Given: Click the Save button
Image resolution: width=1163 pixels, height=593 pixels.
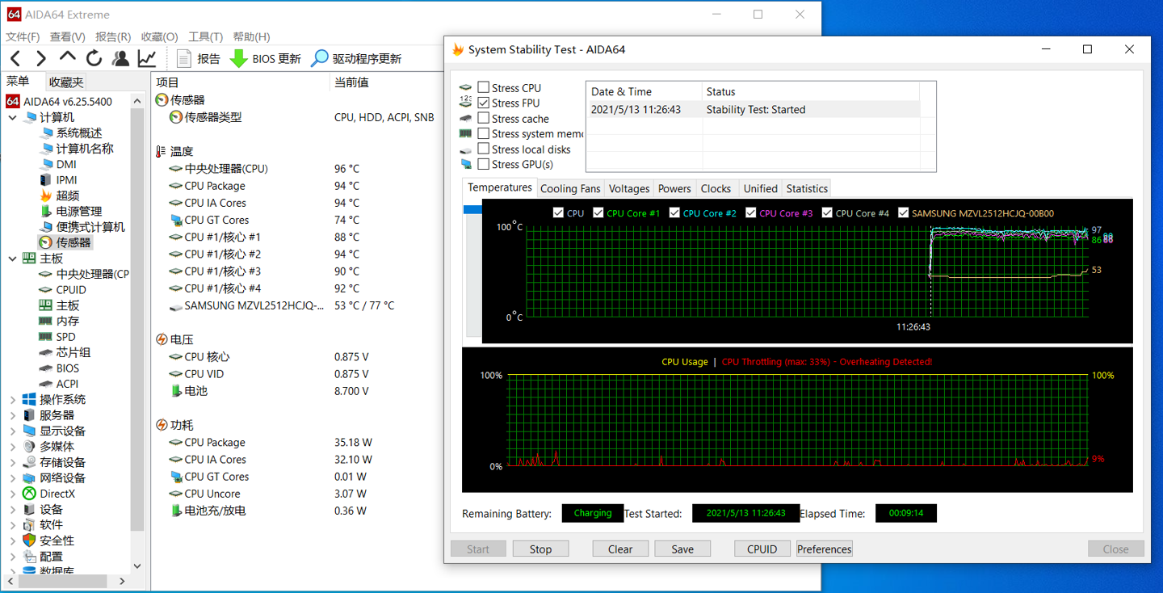Looking at the screenshot, I should tap(682, 549).
